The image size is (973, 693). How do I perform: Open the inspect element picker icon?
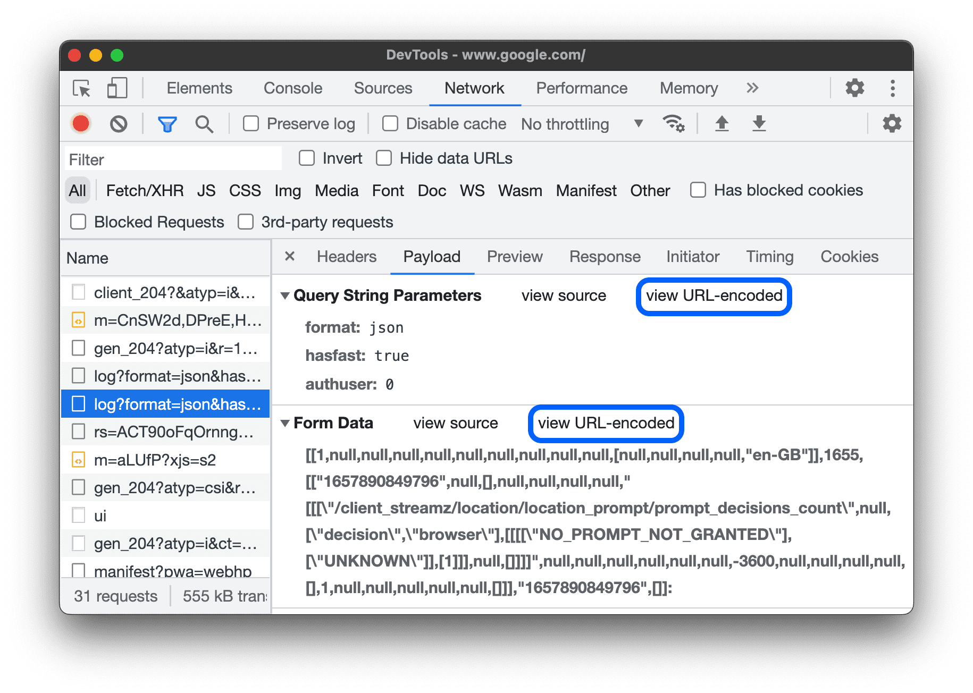point(81,88)
